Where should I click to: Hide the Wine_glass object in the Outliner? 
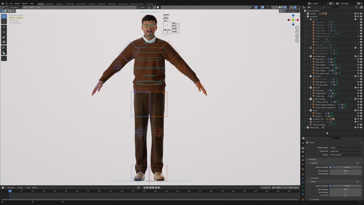tap(358, 45)
